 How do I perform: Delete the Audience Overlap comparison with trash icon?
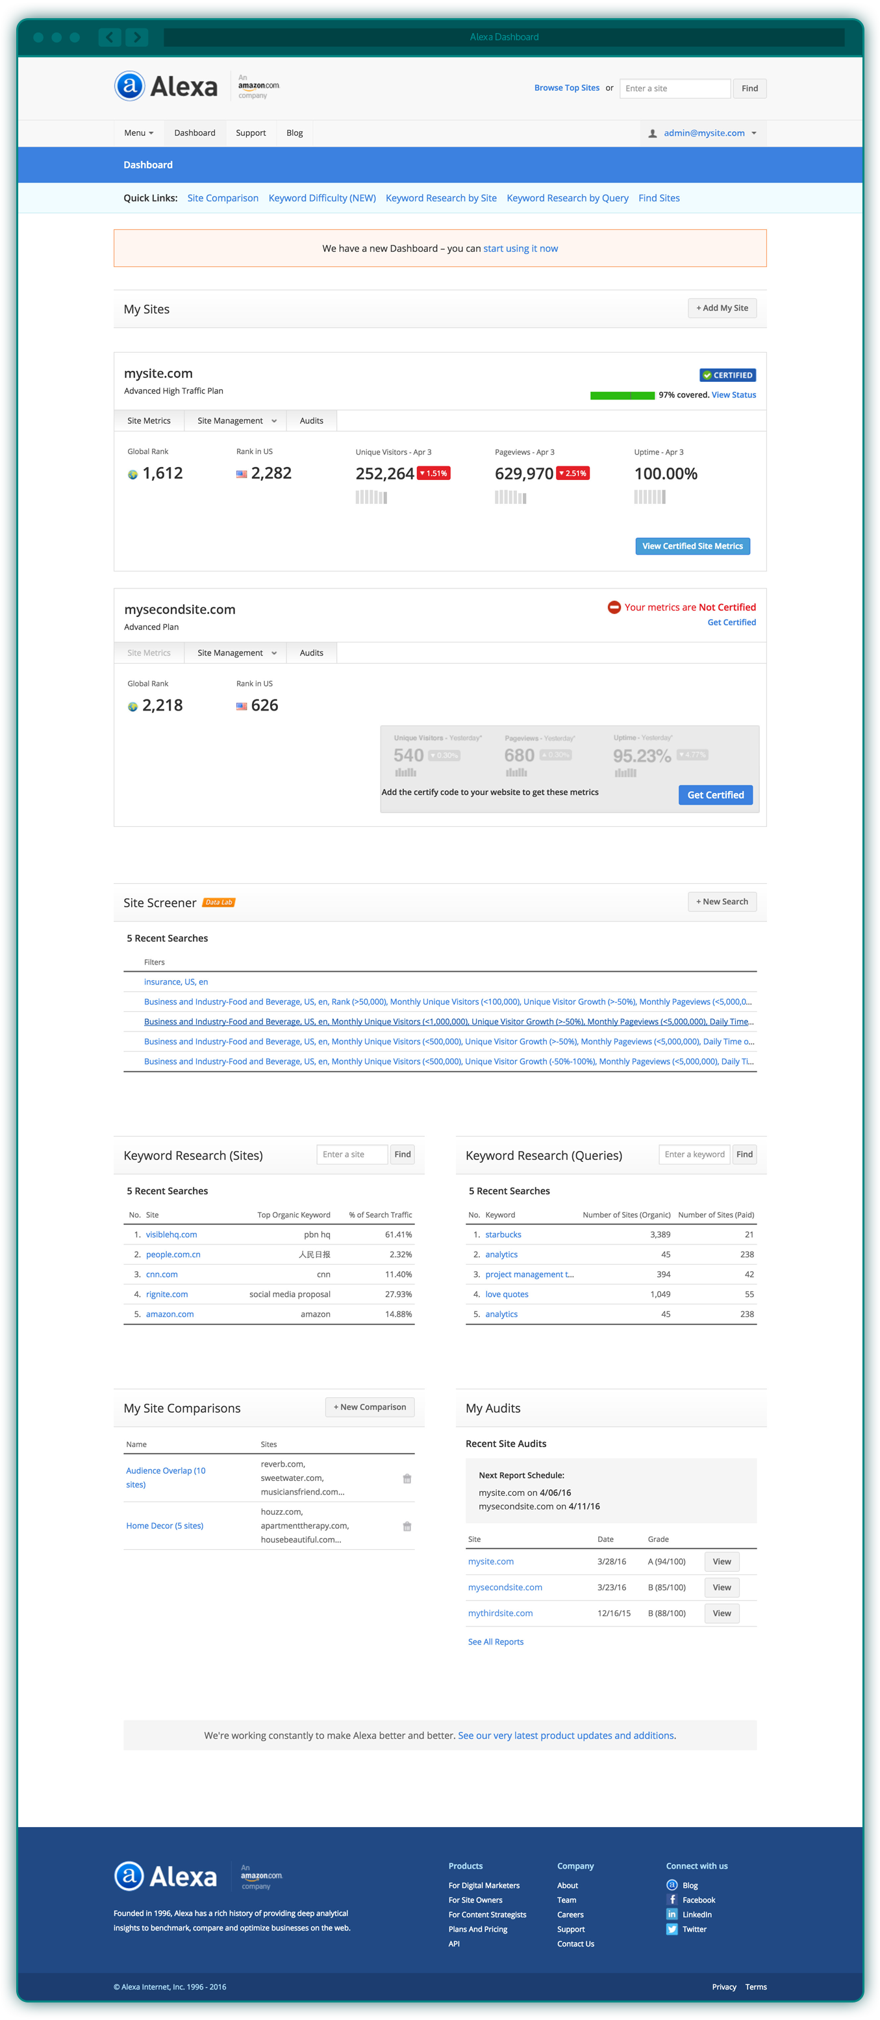coord(407,1478)
